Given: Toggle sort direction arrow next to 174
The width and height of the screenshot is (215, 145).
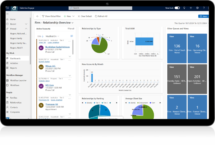Looking at the screenshot, I should [x=43, y=36].
